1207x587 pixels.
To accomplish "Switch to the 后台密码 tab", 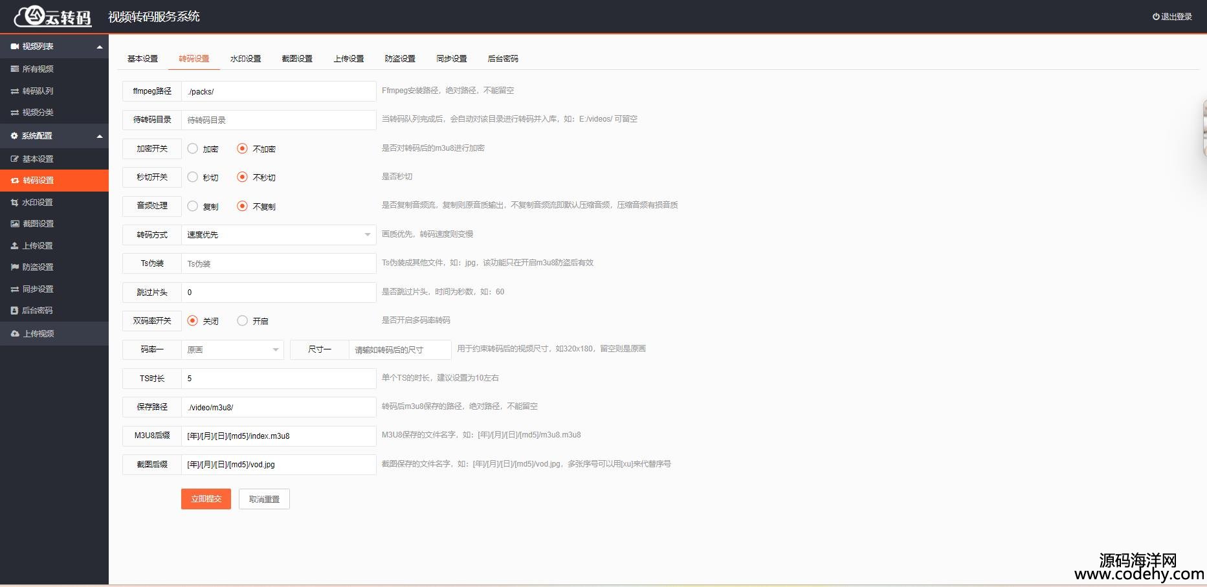I will click(503, 59).
